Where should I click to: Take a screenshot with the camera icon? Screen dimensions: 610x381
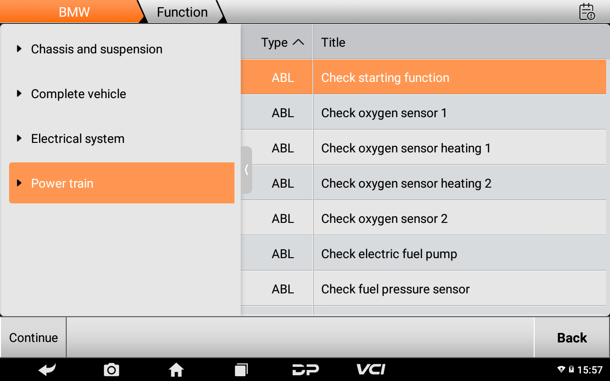pyautogui.click(x=112, y=370)
